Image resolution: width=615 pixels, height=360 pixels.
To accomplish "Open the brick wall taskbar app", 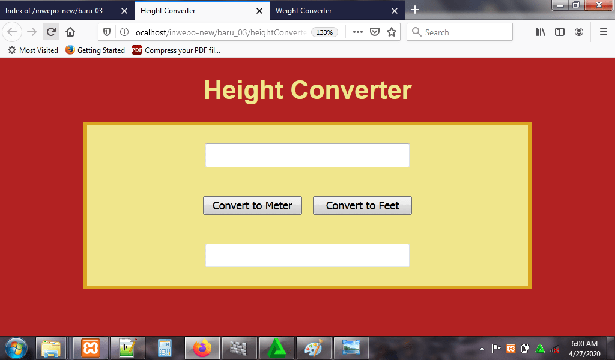I will tap(239, 348).
